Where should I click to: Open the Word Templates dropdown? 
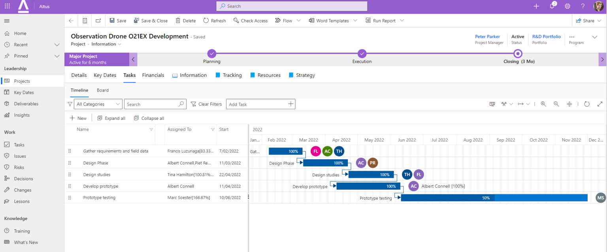(x=355, y=20)
